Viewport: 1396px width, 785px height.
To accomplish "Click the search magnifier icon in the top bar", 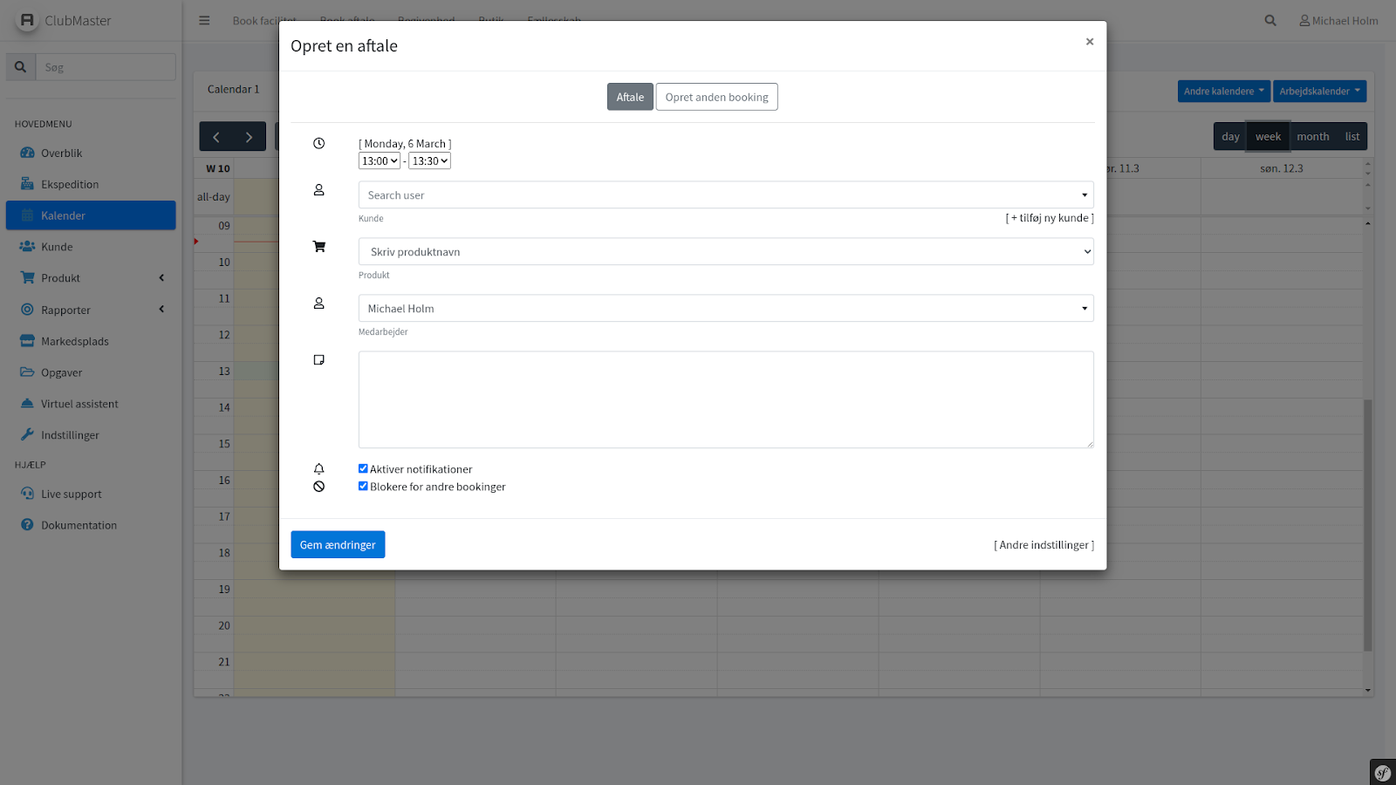I will (x=1270, y=21).
